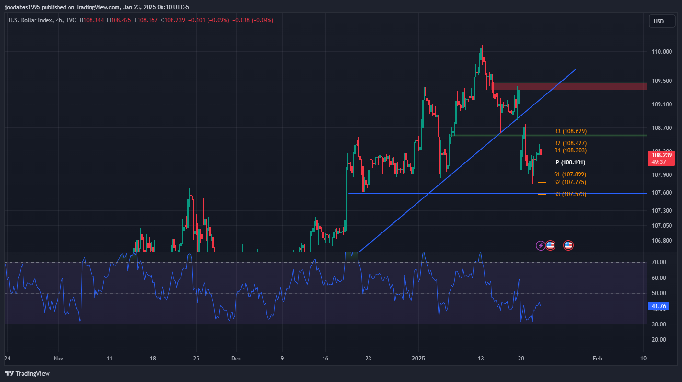Click the first US flag economic event icon
This screenshot has width=682, height=382.
pos(550,245)
